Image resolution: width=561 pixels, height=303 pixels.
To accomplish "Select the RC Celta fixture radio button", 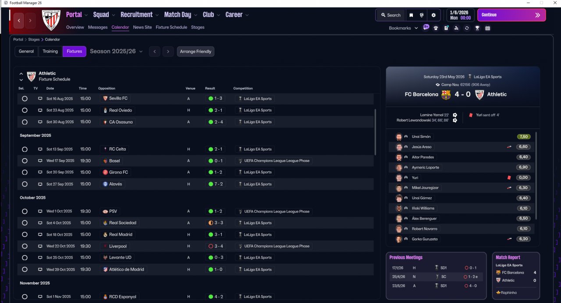I will point(25,150).
